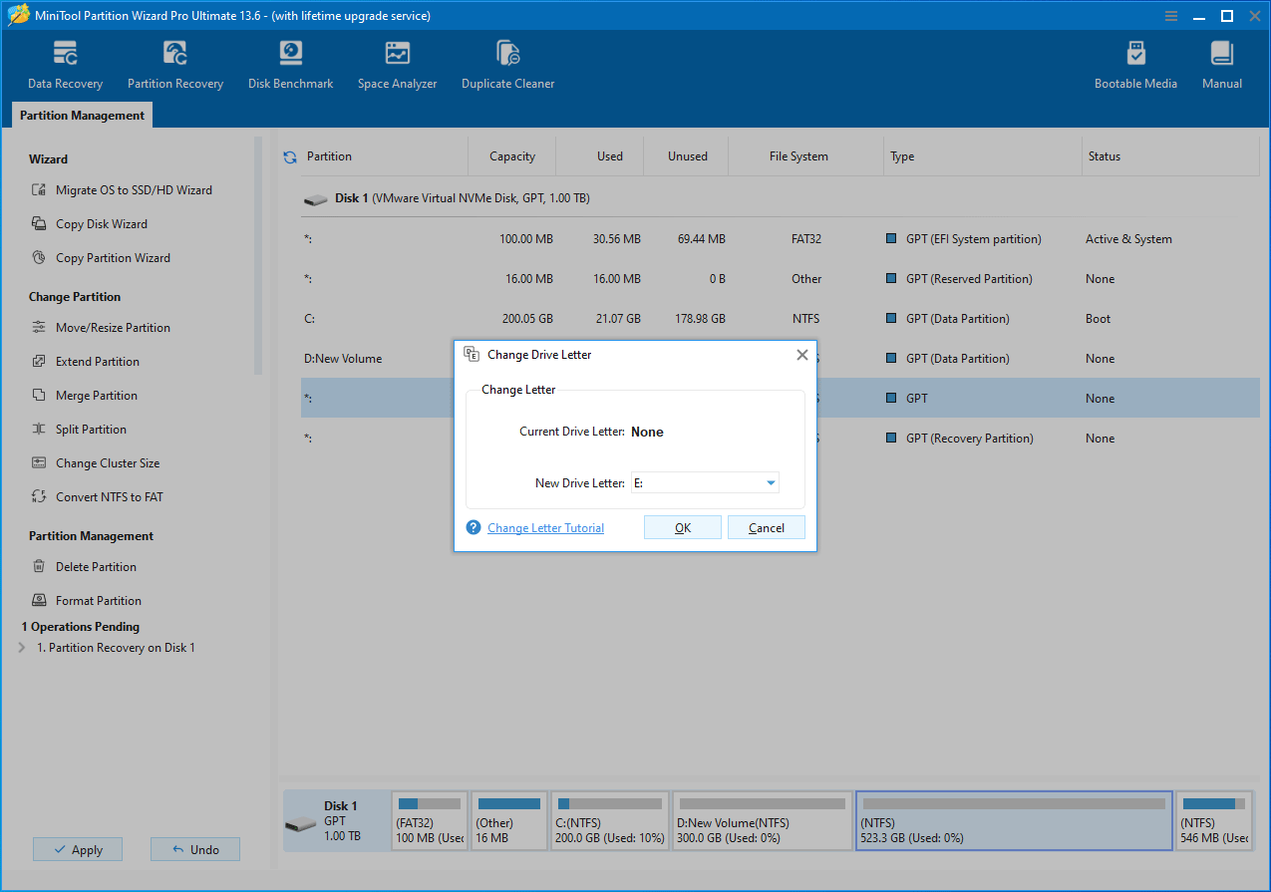This screenshot has width=1271, height=892.
Task: Open the New Drive Letter dropdown
Action: tap(770, 482)
